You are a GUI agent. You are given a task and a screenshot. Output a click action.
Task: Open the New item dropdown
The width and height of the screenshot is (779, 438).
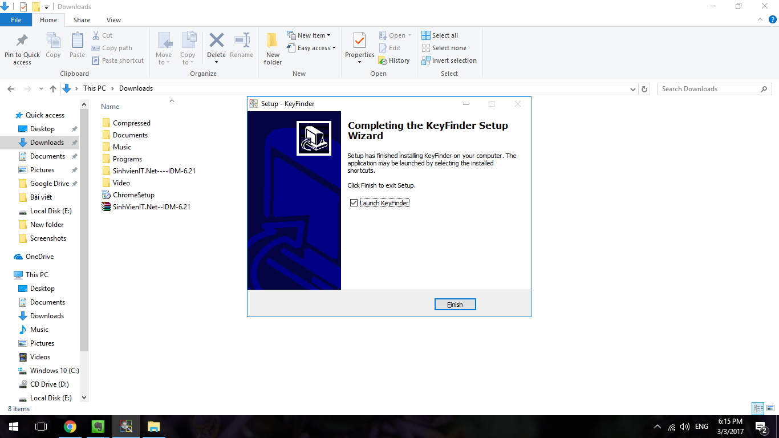(309, 35)
